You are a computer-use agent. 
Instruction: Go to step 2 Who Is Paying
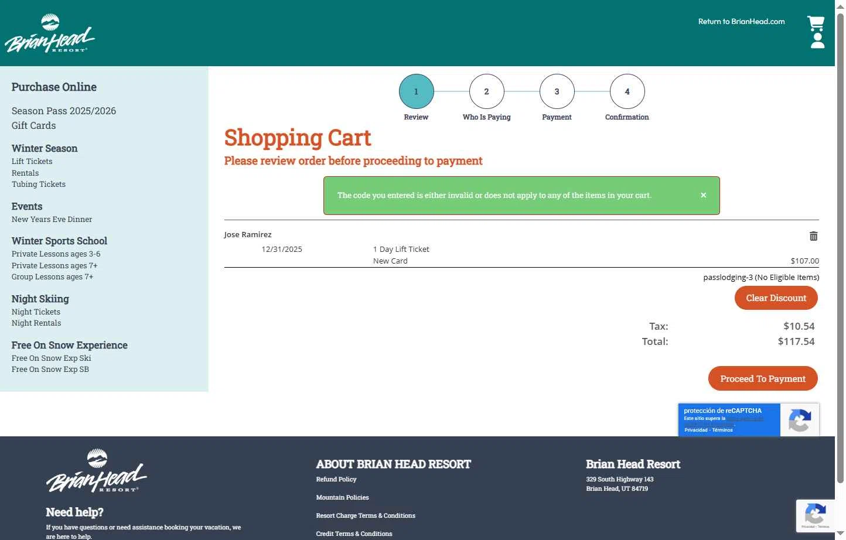[x=487, y=91]
